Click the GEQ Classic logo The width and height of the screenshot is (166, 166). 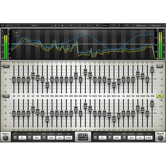tap(83, 137)
